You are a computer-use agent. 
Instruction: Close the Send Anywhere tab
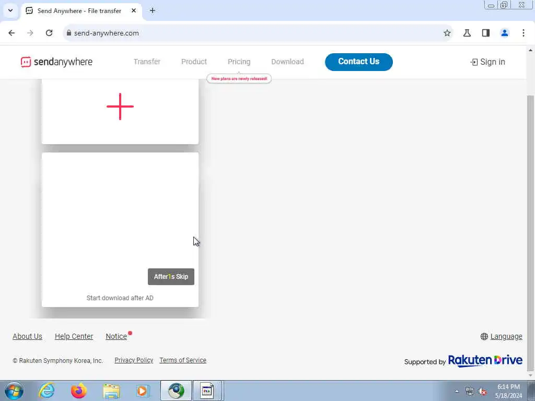point(134,10)
